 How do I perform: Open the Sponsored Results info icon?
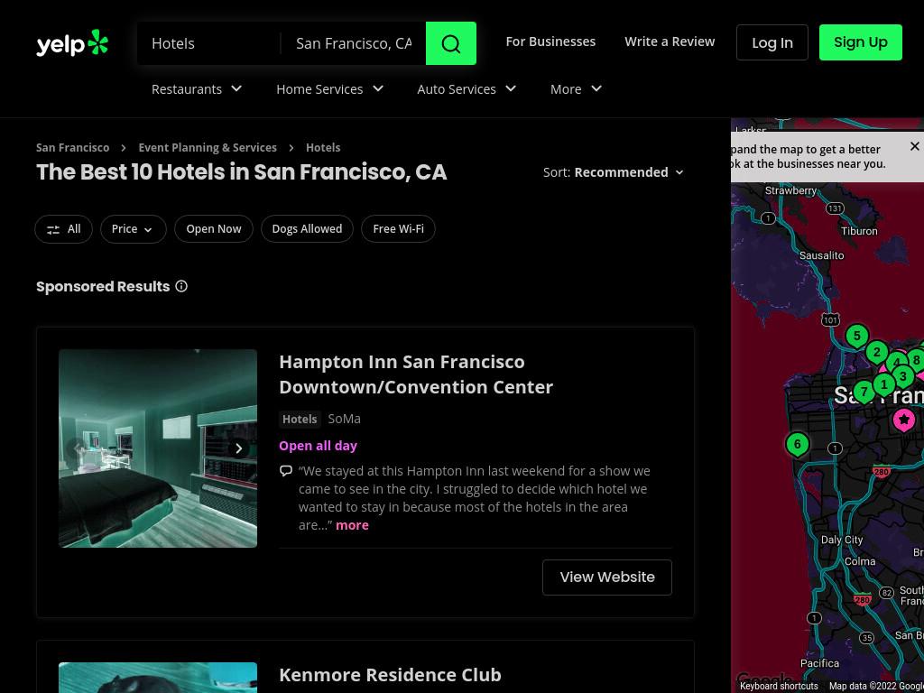point(181,286)
